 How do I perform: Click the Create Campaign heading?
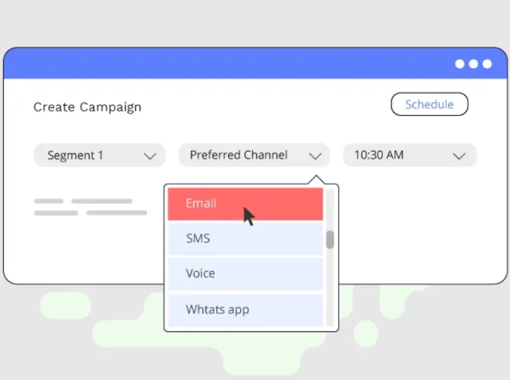87,107
